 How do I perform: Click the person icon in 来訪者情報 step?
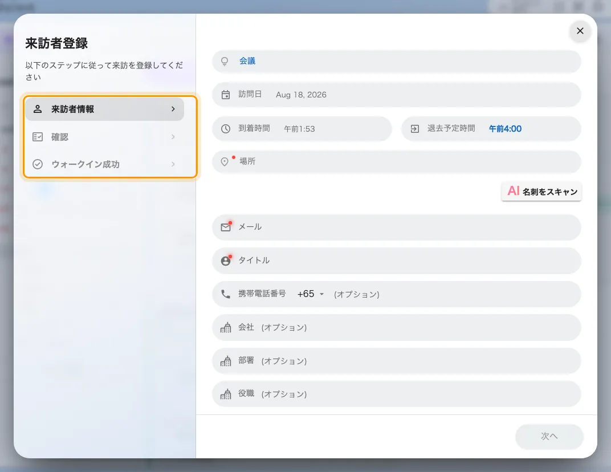[x=38, y=109]
